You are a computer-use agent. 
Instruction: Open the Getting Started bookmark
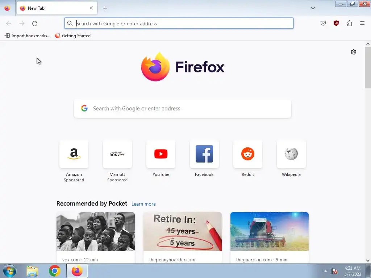[x=72, y=36]
